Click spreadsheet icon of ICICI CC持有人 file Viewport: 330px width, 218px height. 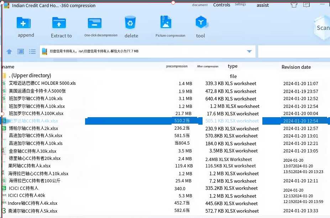4,188
